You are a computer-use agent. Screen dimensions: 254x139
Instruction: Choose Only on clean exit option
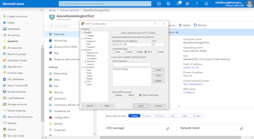(x=140, y=95)
